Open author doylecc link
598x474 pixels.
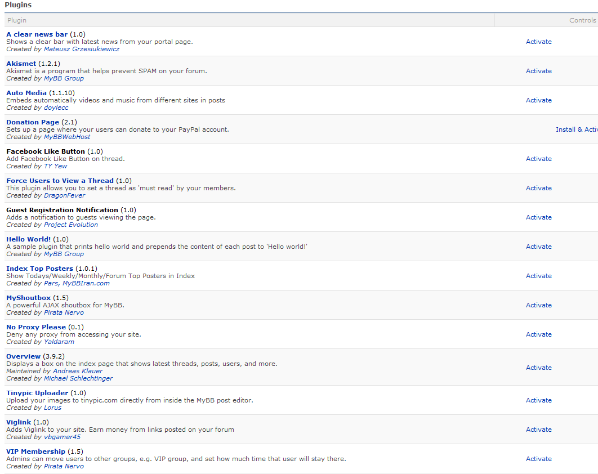(x=56, y=108)
